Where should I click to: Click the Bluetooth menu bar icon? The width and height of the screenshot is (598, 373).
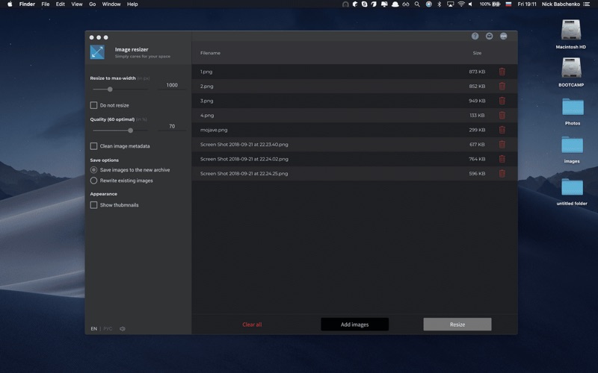pos(439,4)
